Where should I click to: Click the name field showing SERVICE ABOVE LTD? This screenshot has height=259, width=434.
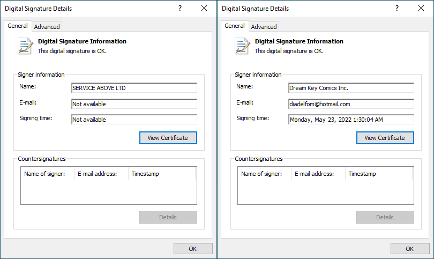[x=134, y=88]
